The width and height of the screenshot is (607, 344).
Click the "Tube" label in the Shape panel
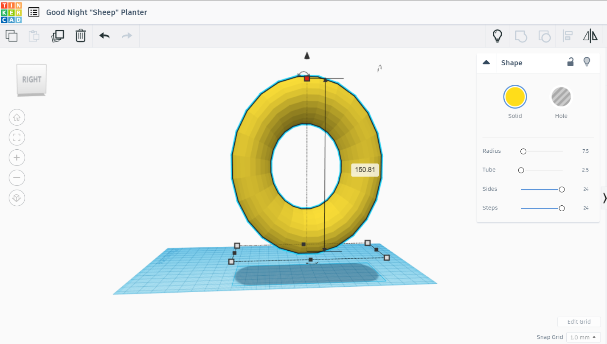tap(489, 170)
